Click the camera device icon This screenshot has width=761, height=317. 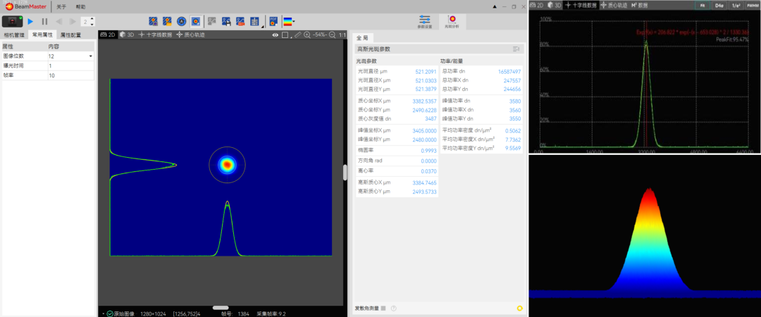[x=13, y=21]
